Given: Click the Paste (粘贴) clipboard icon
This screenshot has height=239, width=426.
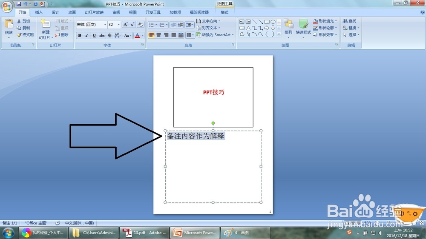Looking at the screenshot, I should pos(9,24).
